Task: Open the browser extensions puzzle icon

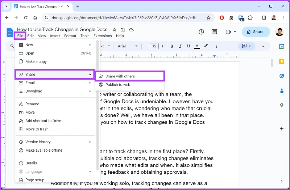Action: (x=250, y=18)
